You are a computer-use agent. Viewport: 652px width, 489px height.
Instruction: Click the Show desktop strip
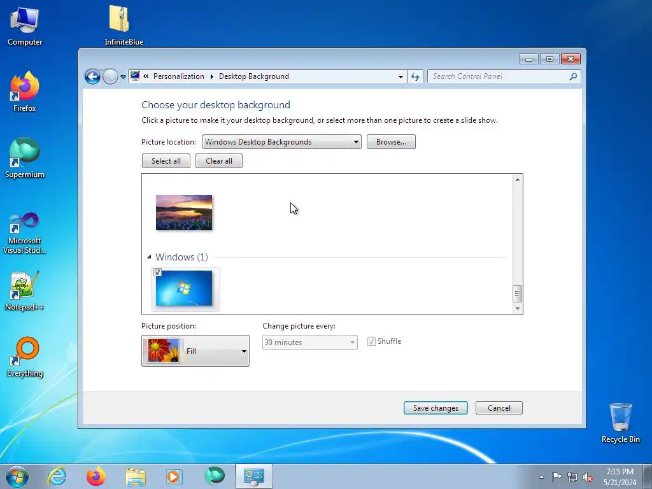coord(648,477)
